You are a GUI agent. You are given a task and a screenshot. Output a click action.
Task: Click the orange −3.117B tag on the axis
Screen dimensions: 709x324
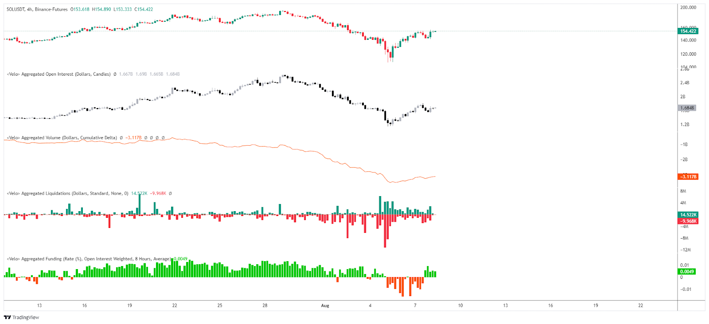[688, 177]
